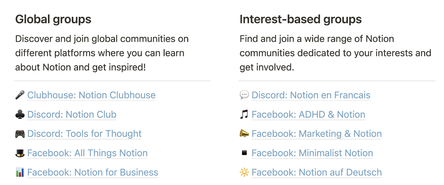The height and width of the screenshot is (185, 444).
Task: Open the Facebook: Marketing & Notion link
Action: point(316,134)
